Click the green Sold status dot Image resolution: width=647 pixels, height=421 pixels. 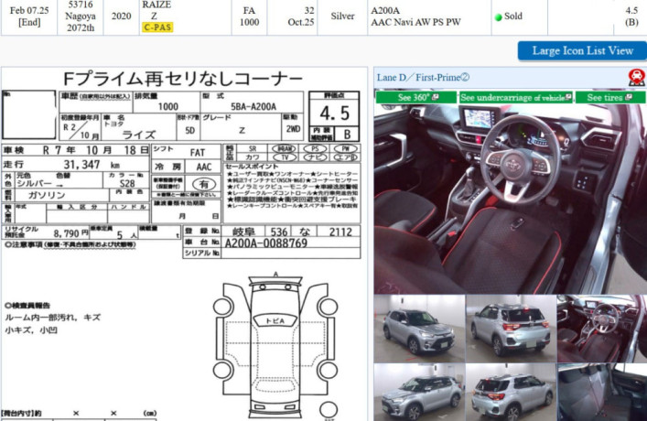[498, 16]
